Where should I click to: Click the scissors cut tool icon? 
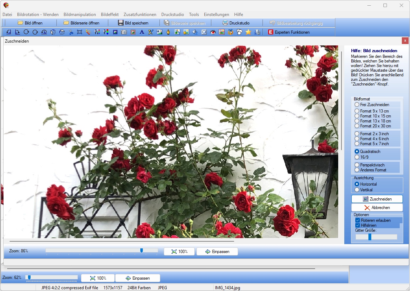(x=71, y=32)
